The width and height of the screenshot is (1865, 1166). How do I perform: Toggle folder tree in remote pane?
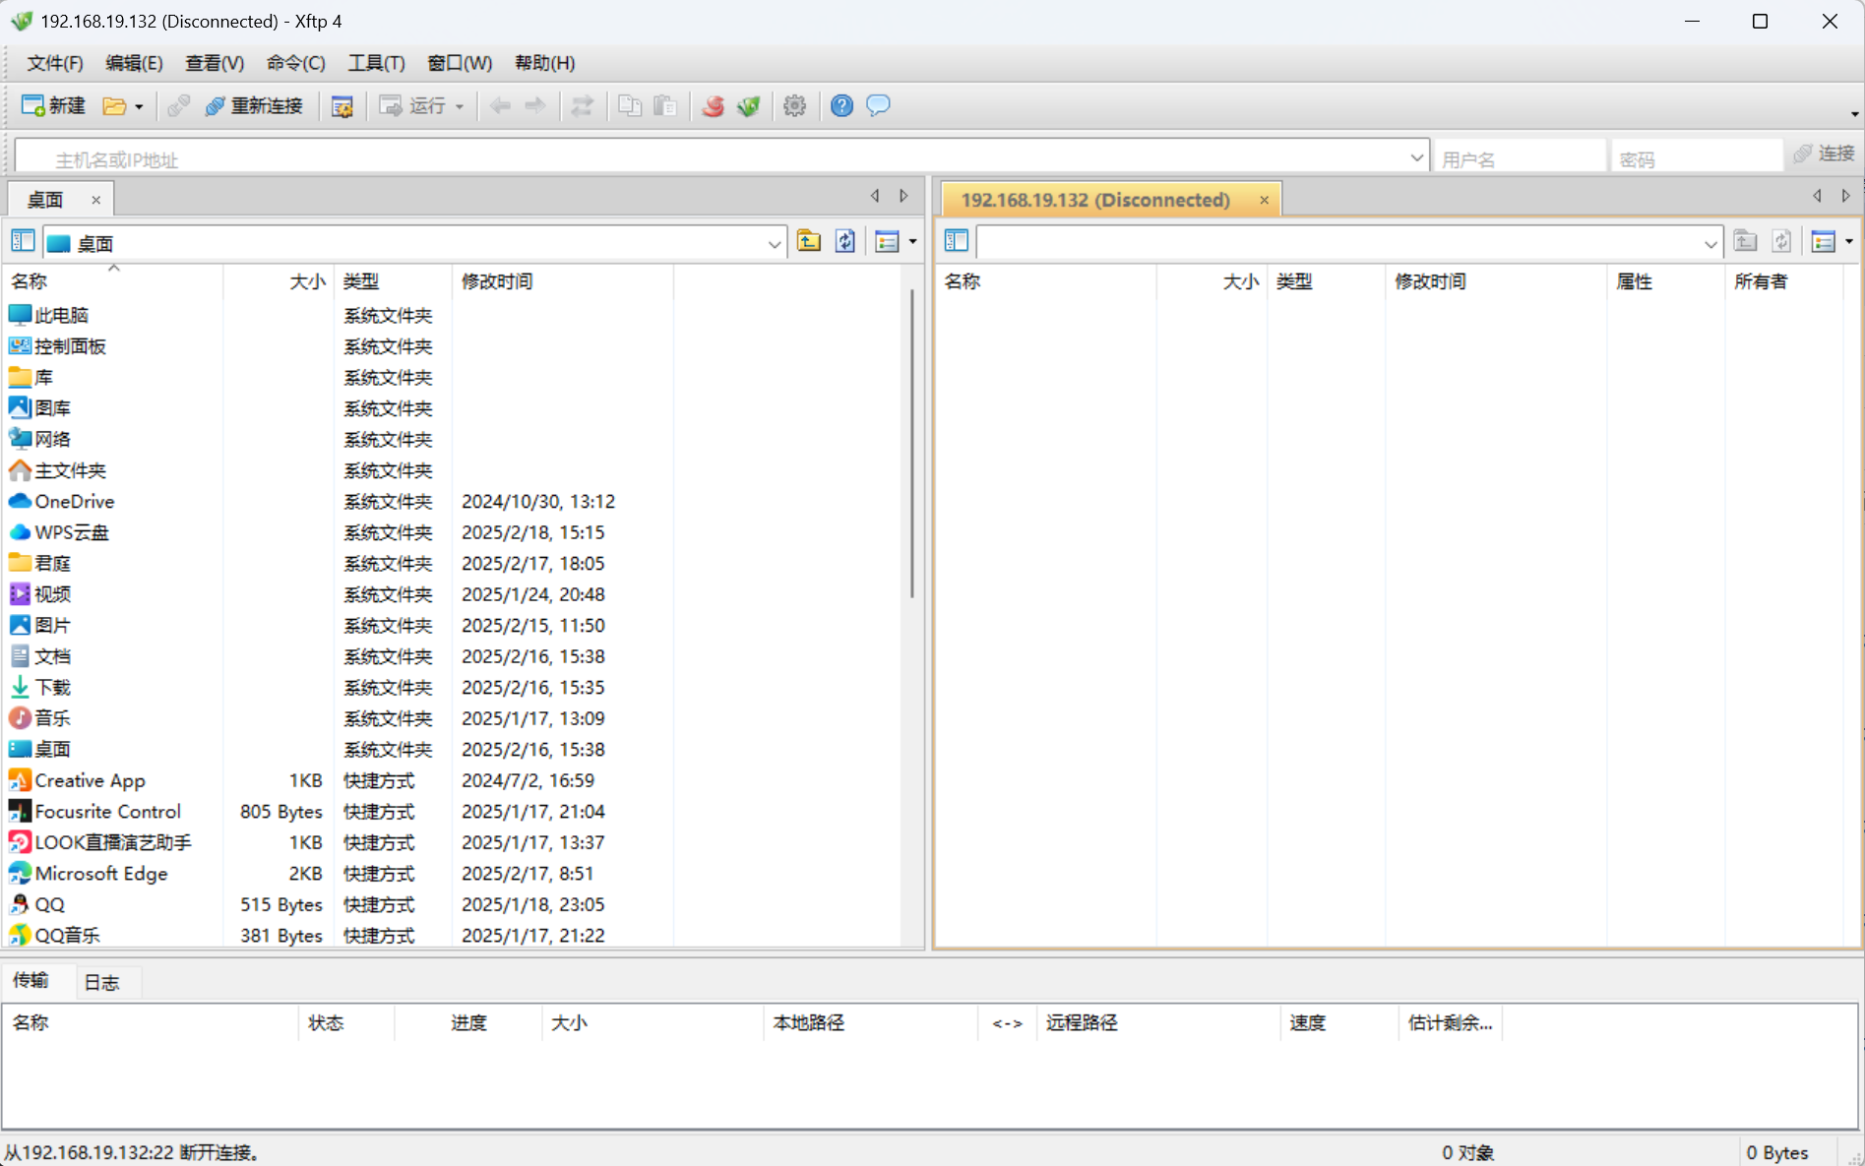[957, 241]
